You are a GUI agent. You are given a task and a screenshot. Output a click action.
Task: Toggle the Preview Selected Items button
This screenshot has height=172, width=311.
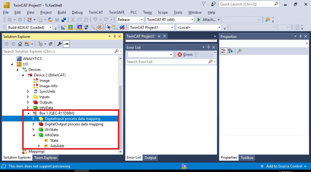pyautogui.click(x=66, y=44)
